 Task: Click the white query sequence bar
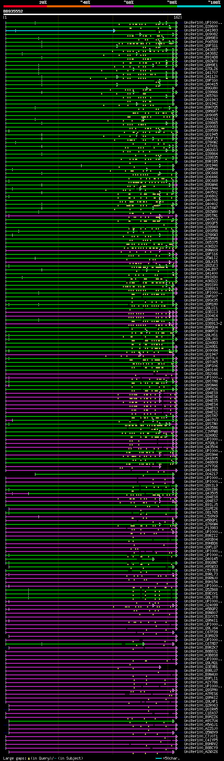coord(92,14)
